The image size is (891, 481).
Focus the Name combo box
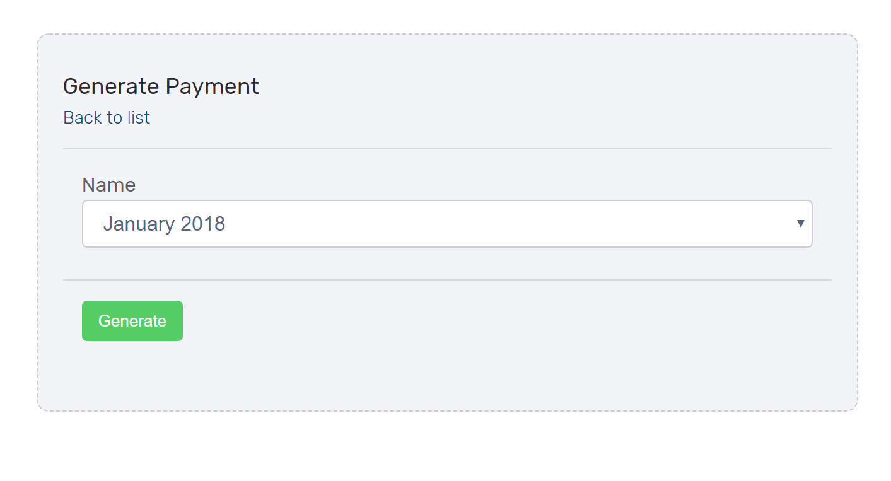(447, 224)
